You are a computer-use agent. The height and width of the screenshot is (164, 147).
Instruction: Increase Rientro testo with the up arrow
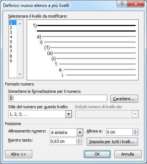point(79,140)
